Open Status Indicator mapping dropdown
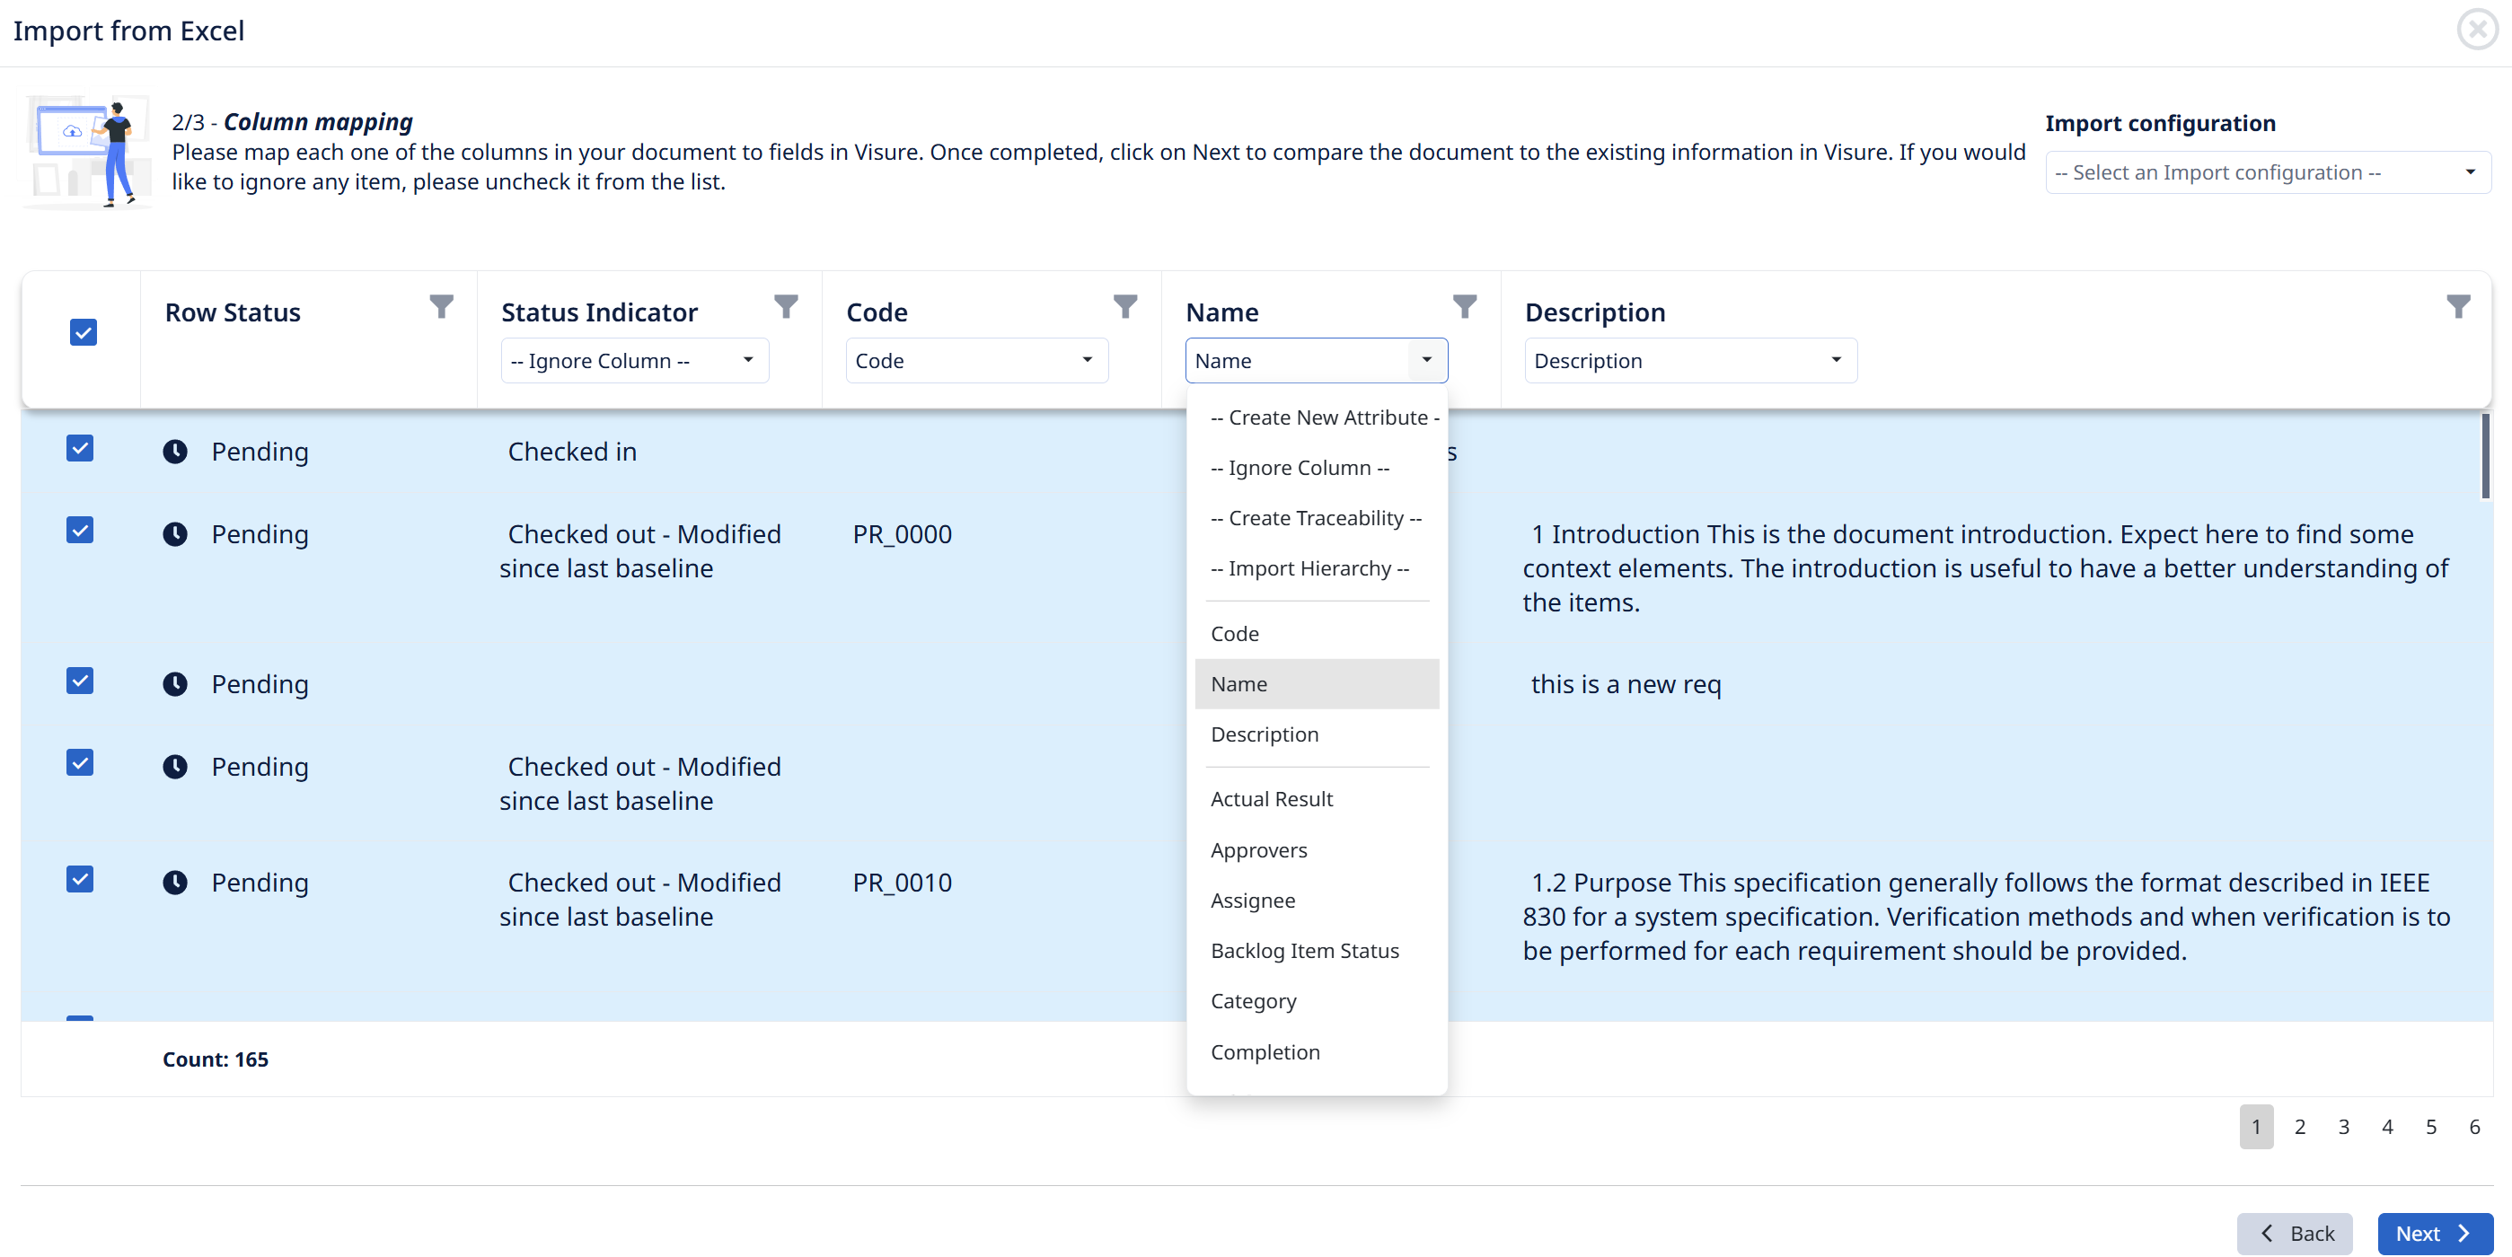The height and width of the screenshot is (1257, 2512). [x=635, y=361]
